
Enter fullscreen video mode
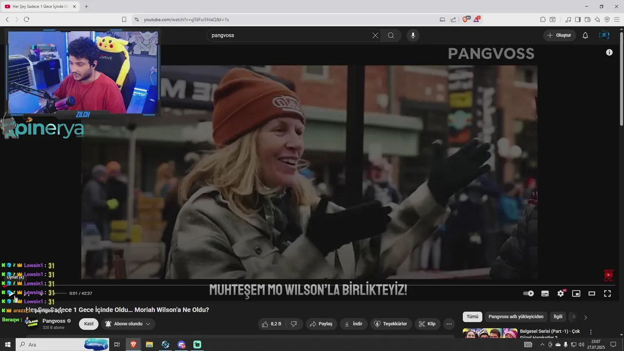click(607, 293)
